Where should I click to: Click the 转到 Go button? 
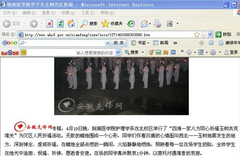224,34
